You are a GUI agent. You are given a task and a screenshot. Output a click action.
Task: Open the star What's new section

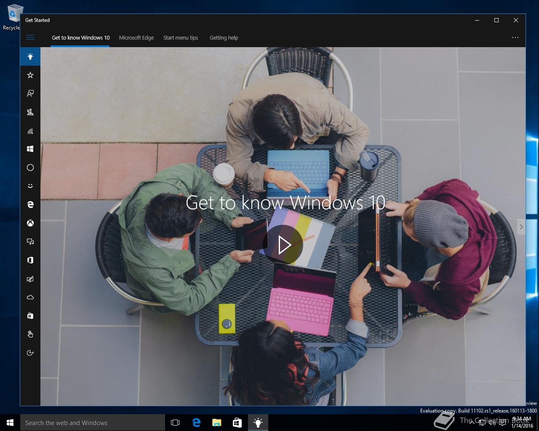point(30,75)
